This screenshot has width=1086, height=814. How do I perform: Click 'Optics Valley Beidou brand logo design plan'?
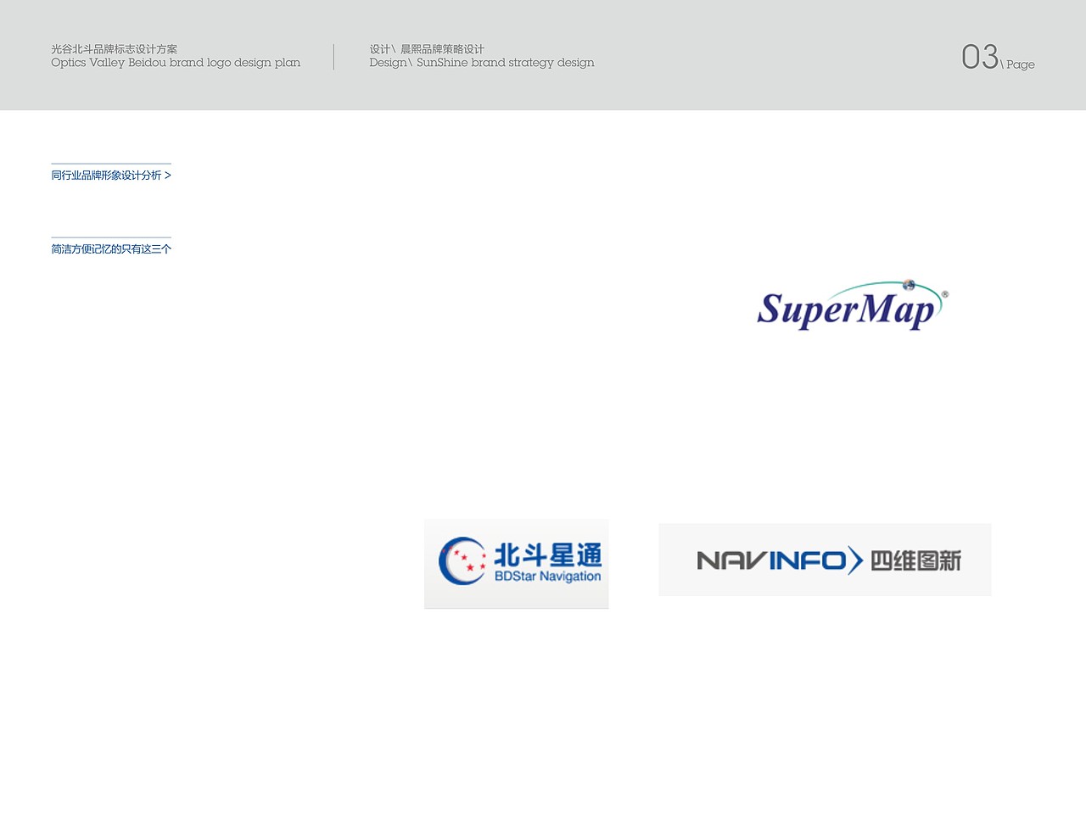176,63
